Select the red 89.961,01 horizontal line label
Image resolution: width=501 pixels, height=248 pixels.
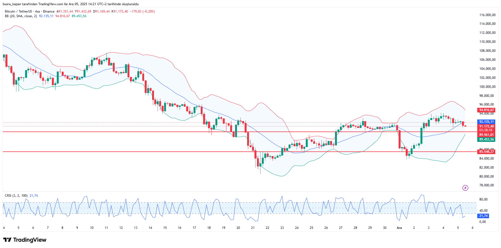pyautogui.click(x=486, y=135)
